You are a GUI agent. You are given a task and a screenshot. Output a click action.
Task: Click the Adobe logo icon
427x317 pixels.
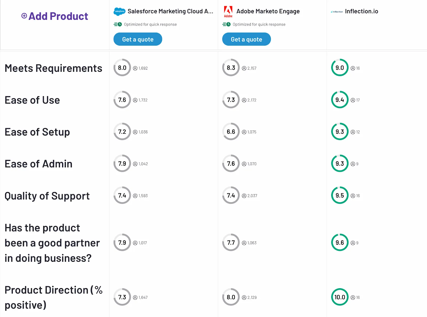coord(228,11)
